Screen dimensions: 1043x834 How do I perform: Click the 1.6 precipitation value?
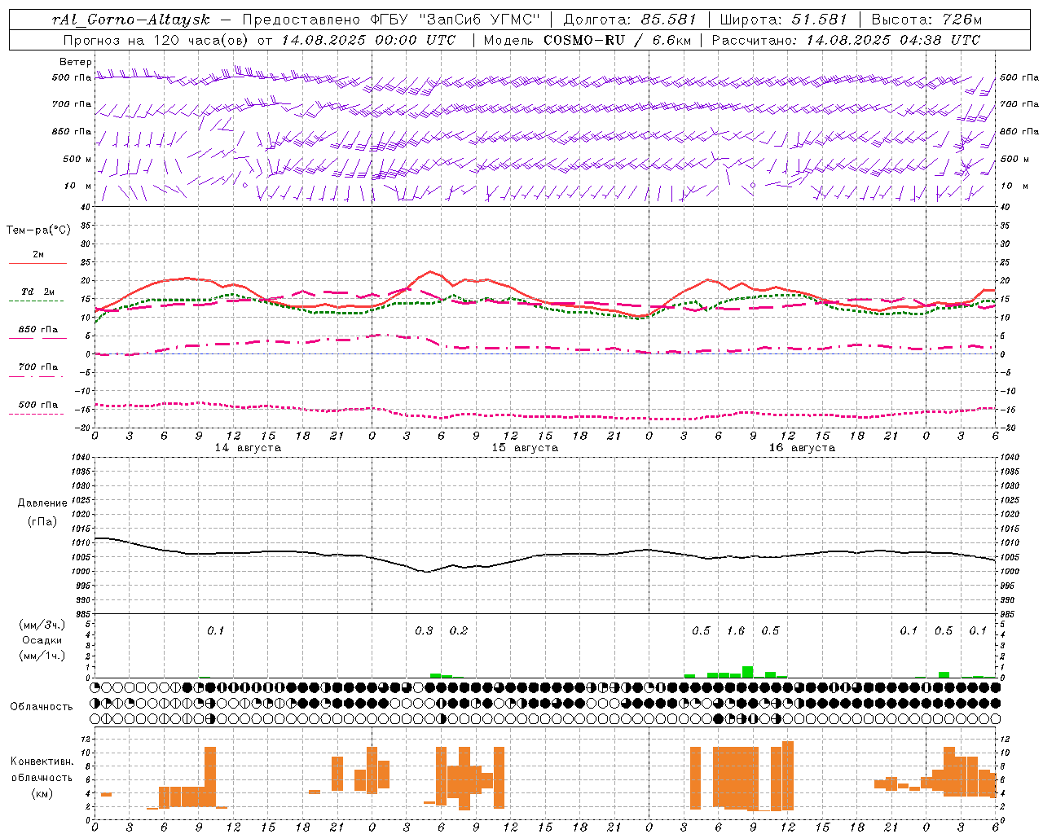[x=736, y=630]
